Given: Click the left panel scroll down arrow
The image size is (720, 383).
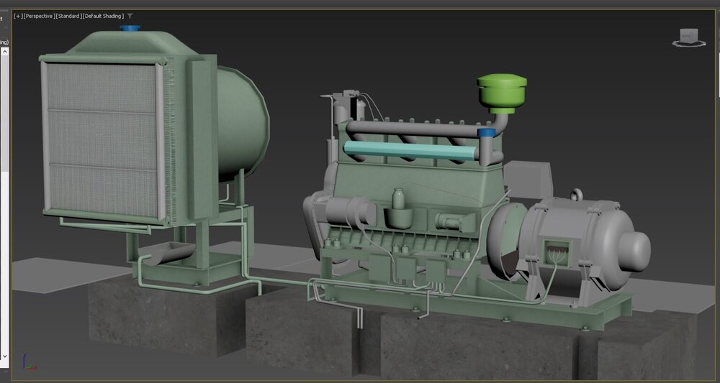Looking at the screenshot, I should 4,356.
